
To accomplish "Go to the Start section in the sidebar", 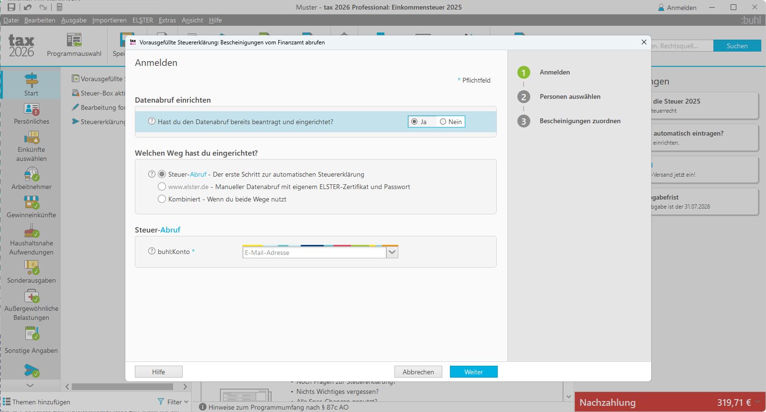I will pyautogui.click(x=31, y=85).
